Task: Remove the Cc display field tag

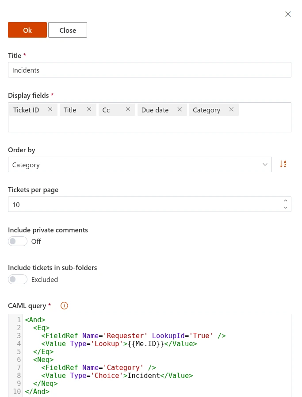Action: point(128,110)
